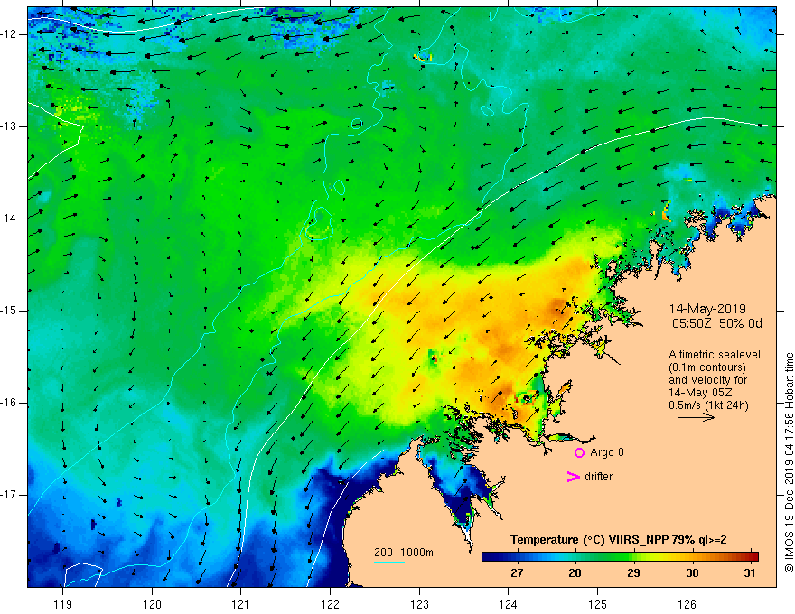Click the '200 1000m' depth legend text
The height and width of the screenshot is (614, 795).
pos(404,553)
